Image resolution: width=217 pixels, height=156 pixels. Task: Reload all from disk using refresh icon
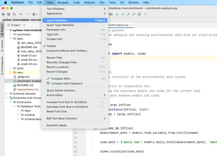14,14
